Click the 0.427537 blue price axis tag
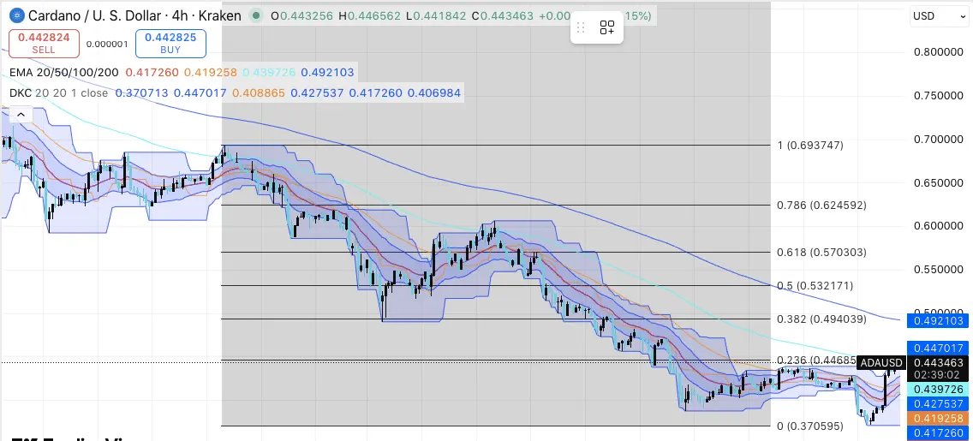This screenshot has height=441, width=973. click(x=937, y=404)
